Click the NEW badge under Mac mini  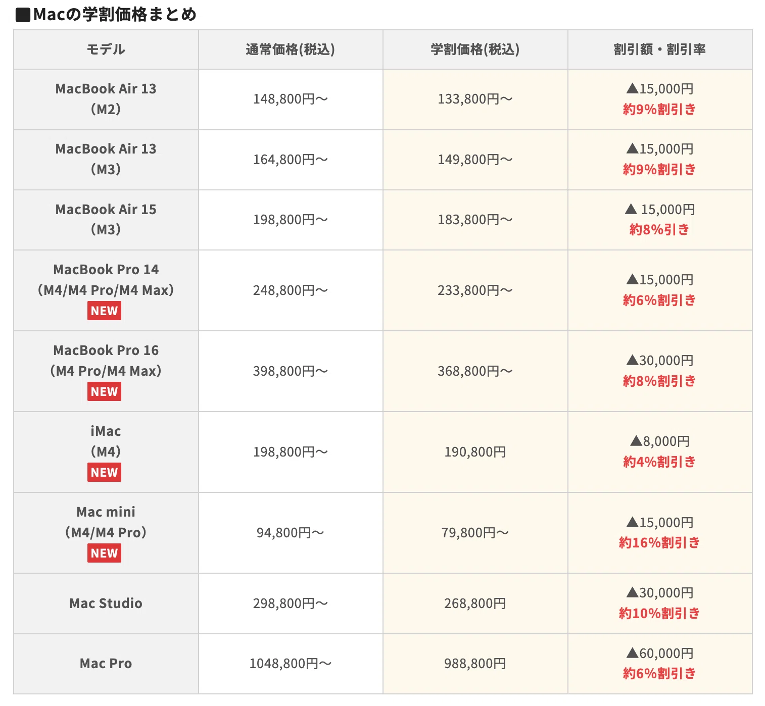[104, 553]
